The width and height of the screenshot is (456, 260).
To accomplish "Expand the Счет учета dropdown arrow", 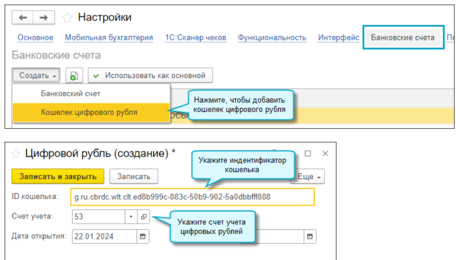I will tap(131, 217).
